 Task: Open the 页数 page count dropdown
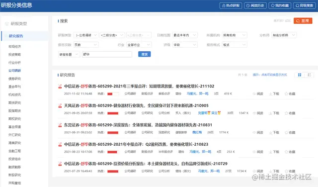pyautogui.click(x=86, y=45)
